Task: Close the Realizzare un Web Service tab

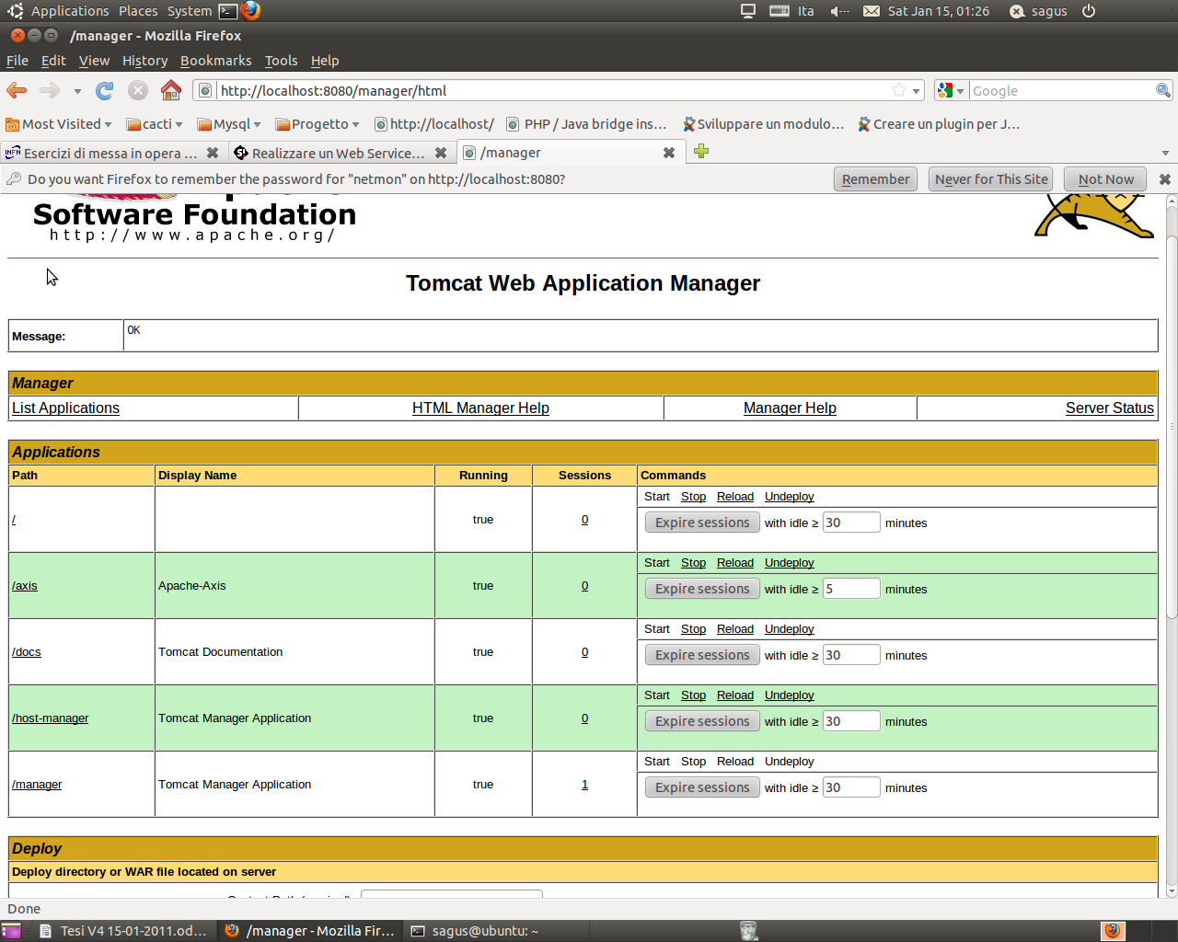Action: tap(441, 153)
